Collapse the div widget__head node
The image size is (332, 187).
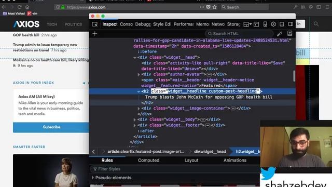pos(135,58)
